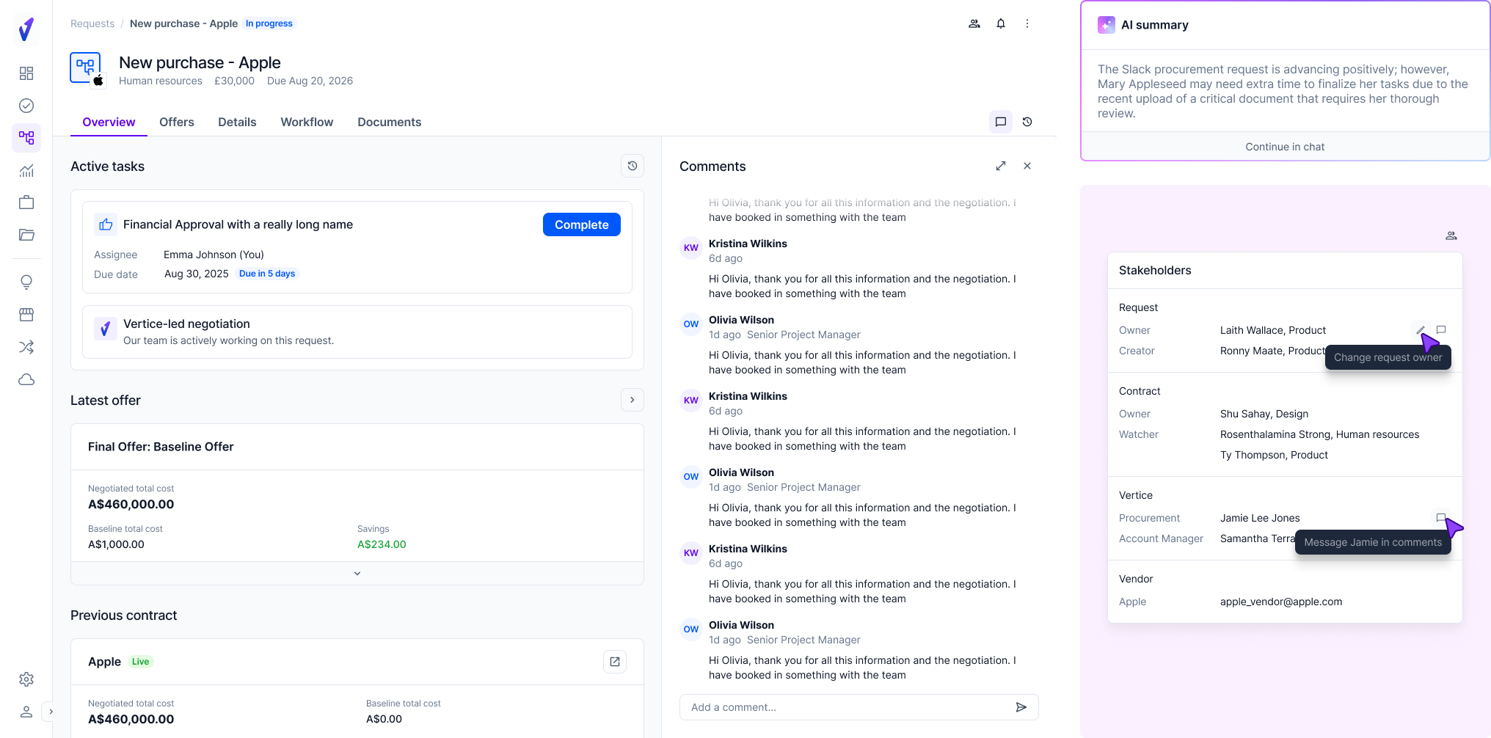Open Latest offer with the chevron arrow
The width and height of the screenshot is (1491, 738).
(x=633, y=400)
